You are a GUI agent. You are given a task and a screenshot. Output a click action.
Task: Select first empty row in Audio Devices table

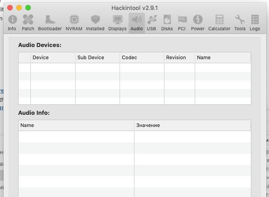click(x=134, y=68)
